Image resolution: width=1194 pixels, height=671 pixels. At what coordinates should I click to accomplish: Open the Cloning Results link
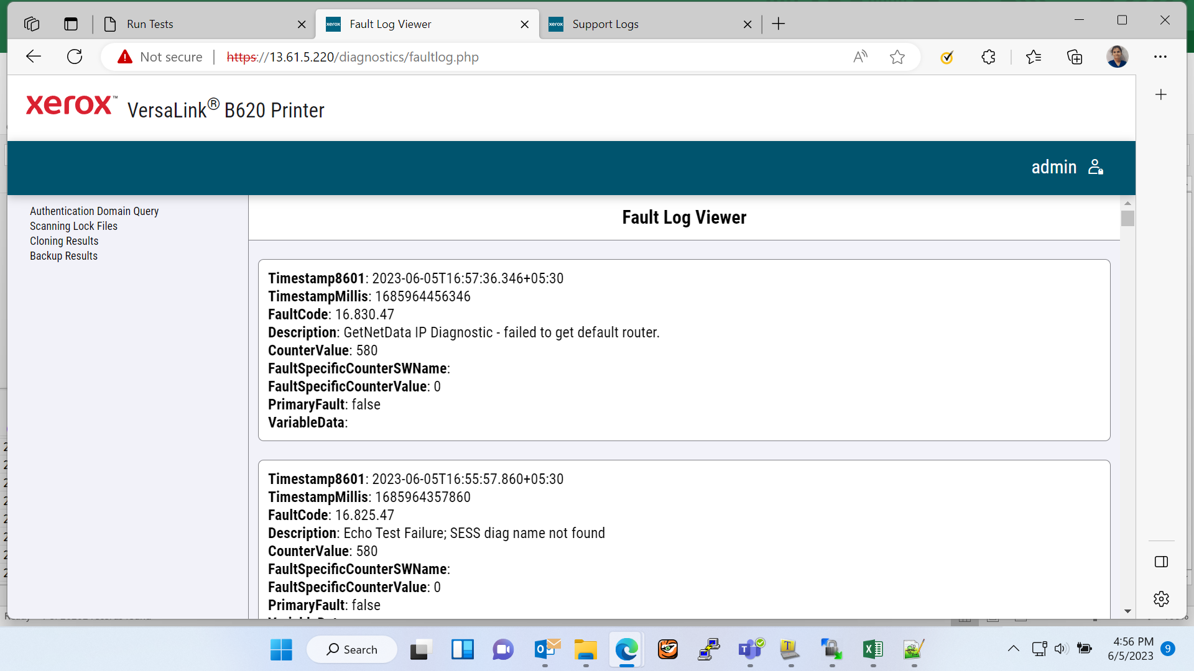[x=64, y=241]
